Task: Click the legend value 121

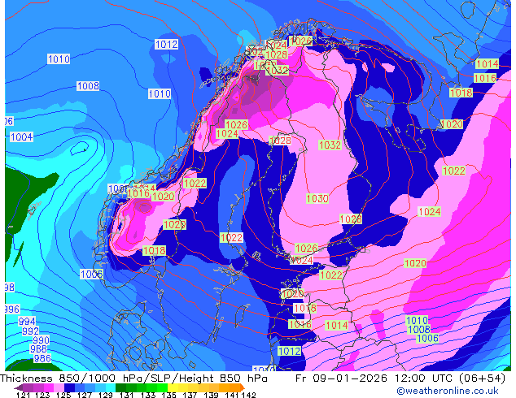Action: (23, 395)
